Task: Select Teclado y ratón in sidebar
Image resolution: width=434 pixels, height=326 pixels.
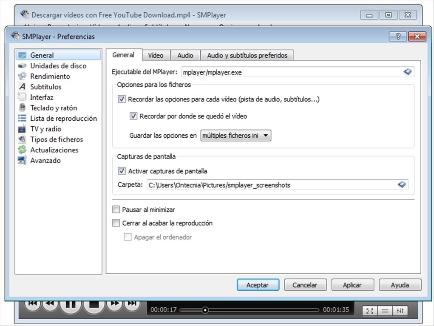Action: click(58, 108)
